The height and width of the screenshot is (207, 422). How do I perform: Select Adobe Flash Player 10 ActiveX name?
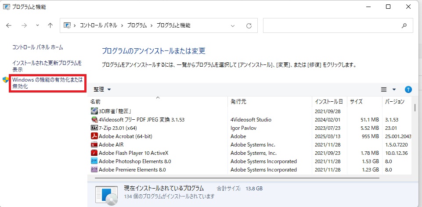tap(133, 153)
